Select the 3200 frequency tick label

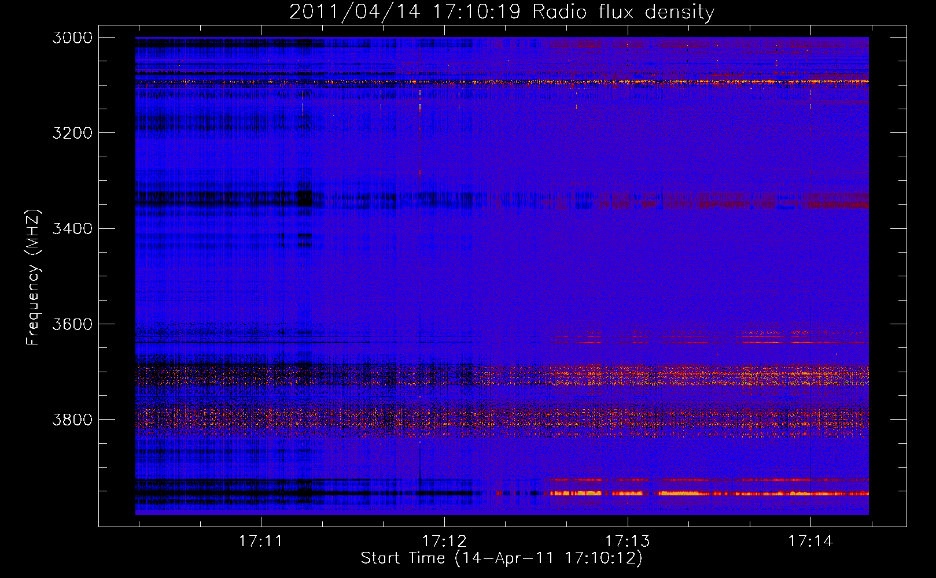click(72, 133)
